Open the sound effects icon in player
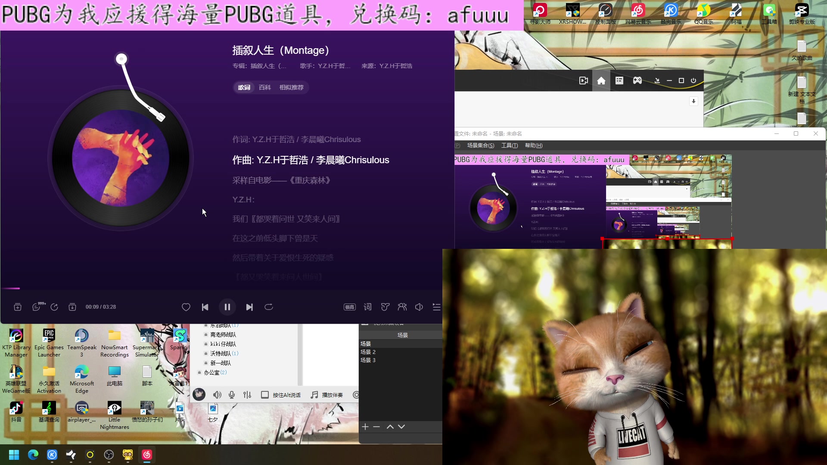Screen dimensions: 827x465 pos(385,307)
